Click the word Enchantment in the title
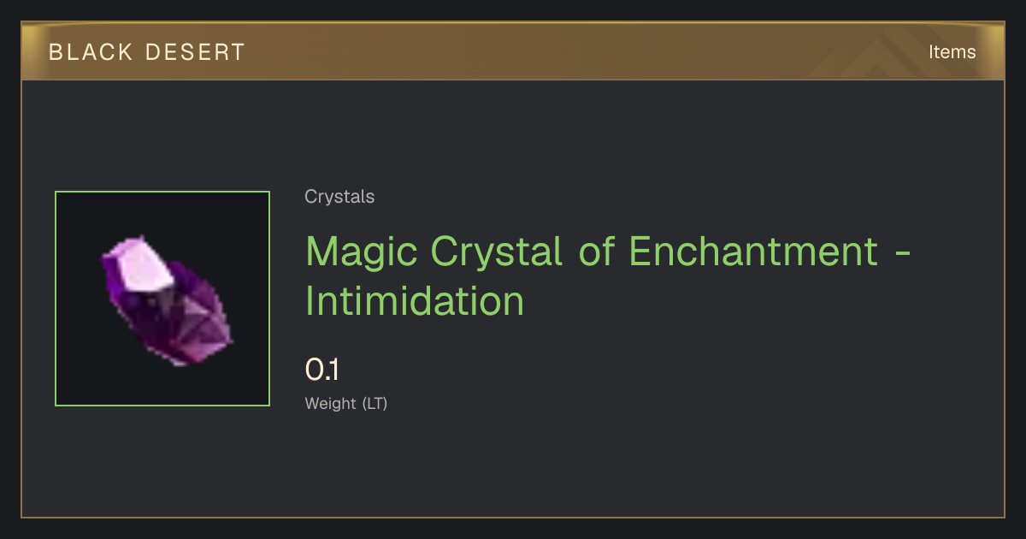1026x539 pixels. click(754, 252)
